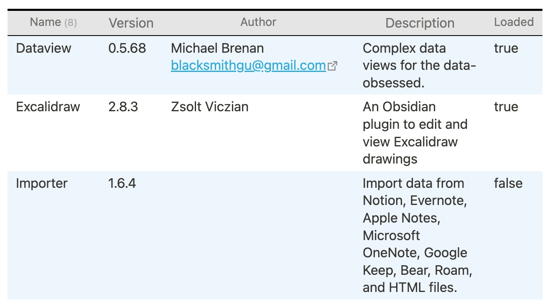Click the false value in Importer row
555x302 pixels.
point(508,183)
